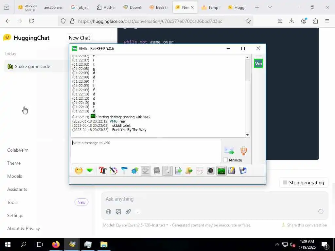Open File Explorer from taskbar

click(104, 244)
